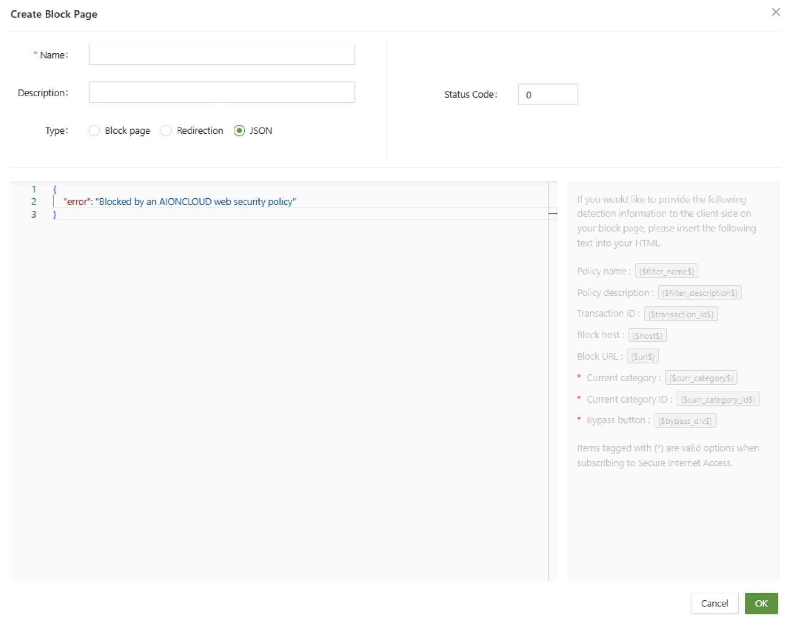Close the Create Block Page dialog
The height and width of the screenshot is (623, 792).
coord(775,12)
